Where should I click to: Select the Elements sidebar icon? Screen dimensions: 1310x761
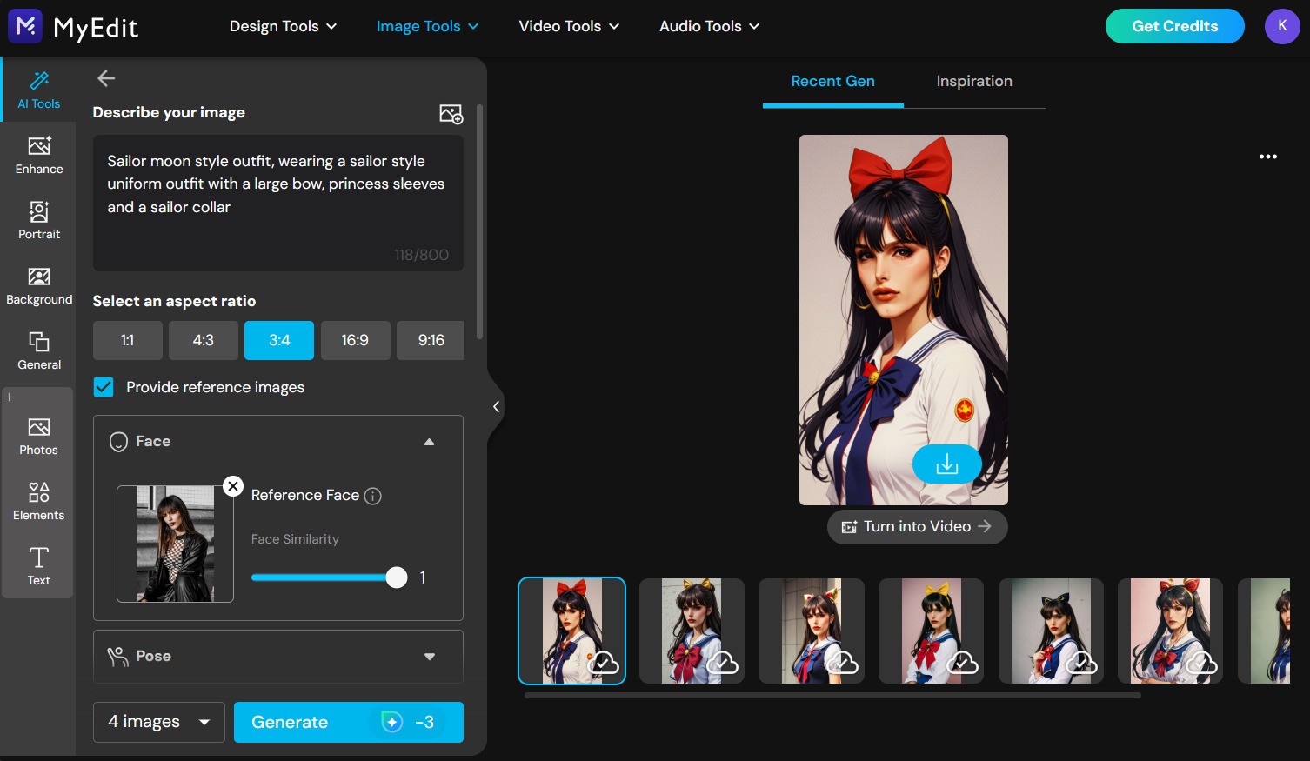click(x=38, y=500)
